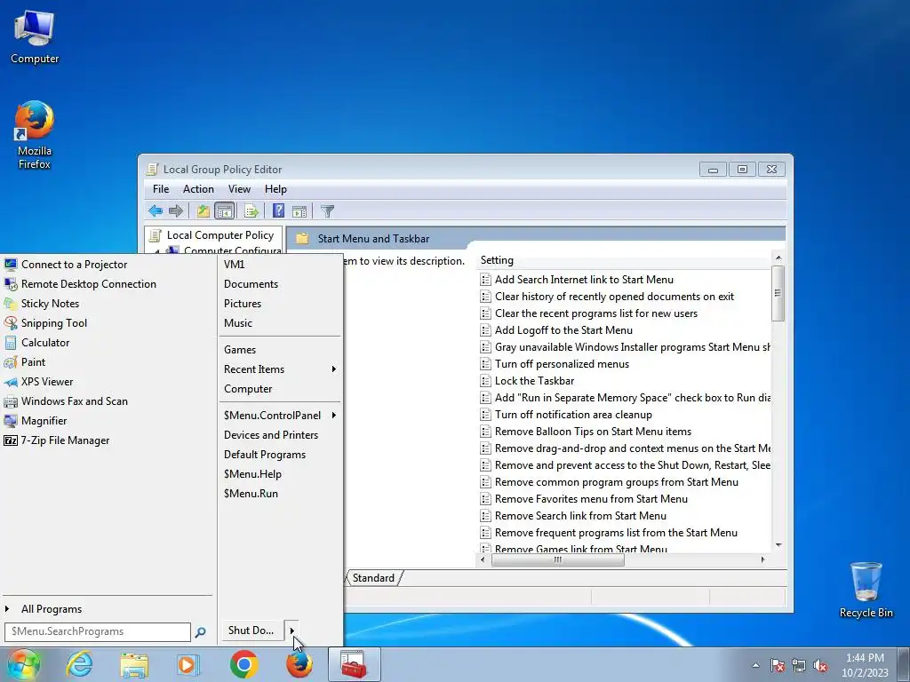Open the View menu
This screenshot has width=910, height=682.
(x=239, y=189)
